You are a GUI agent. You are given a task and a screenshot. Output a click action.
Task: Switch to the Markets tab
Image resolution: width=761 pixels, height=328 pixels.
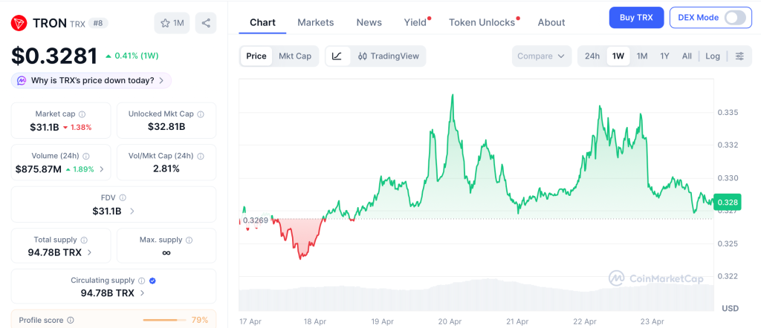315,22
